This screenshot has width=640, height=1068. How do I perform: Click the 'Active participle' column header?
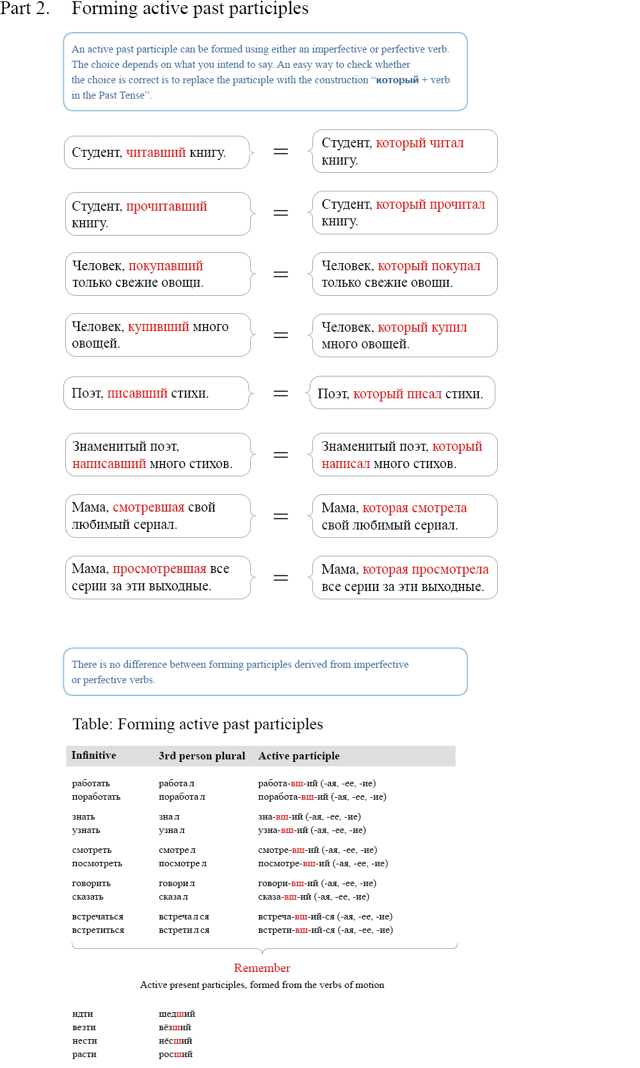pyautogui.click(x=299, y=756)
